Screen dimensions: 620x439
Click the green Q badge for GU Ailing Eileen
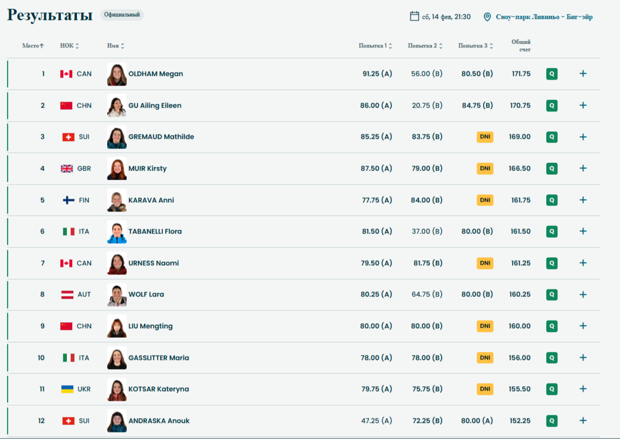(552, 105)
